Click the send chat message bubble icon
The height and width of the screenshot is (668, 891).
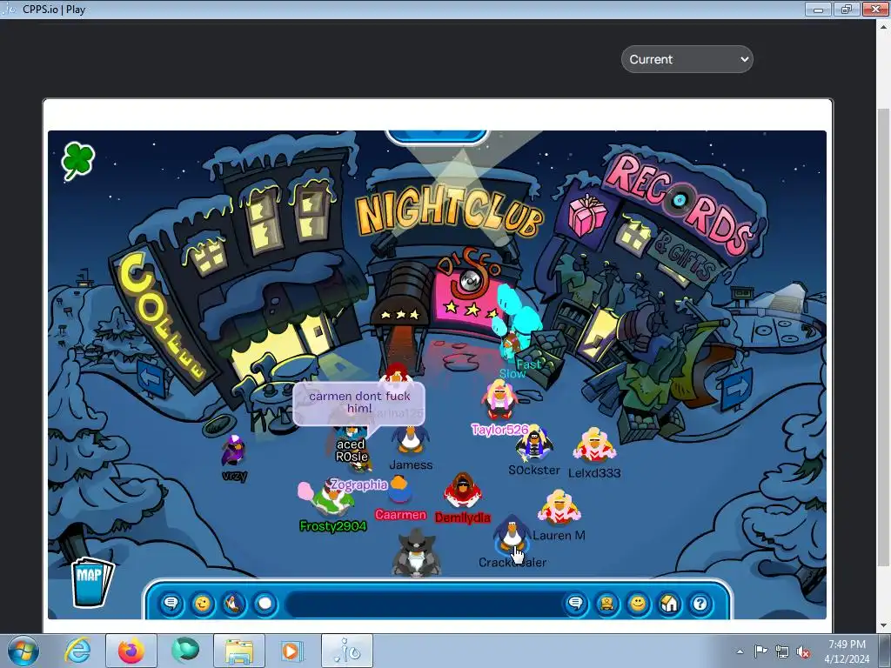[576, 604]
